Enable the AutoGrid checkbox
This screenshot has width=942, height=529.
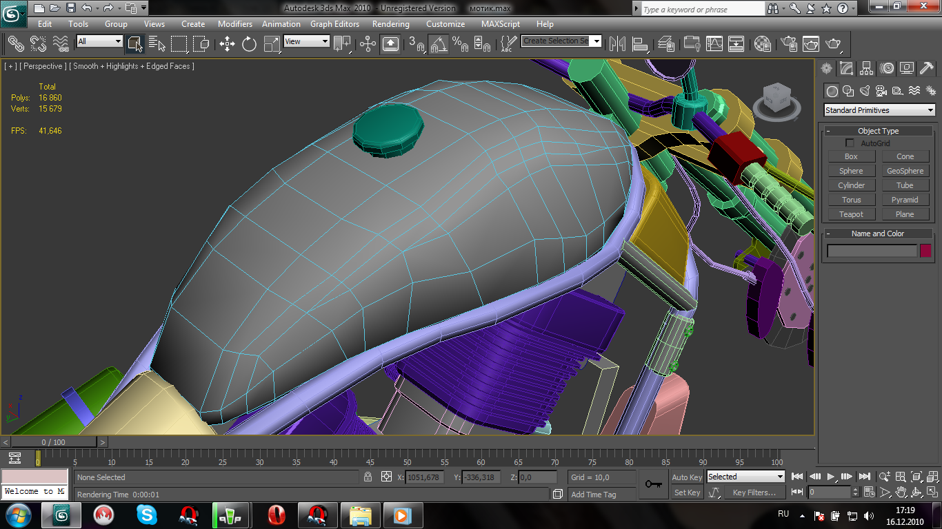[850, 143]
